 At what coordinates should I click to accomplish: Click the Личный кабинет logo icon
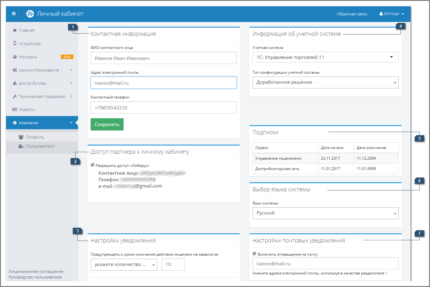(30, 14)
